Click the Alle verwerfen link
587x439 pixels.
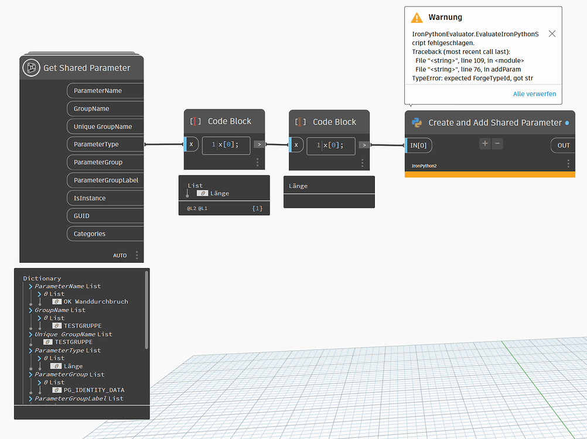point(534,94)
